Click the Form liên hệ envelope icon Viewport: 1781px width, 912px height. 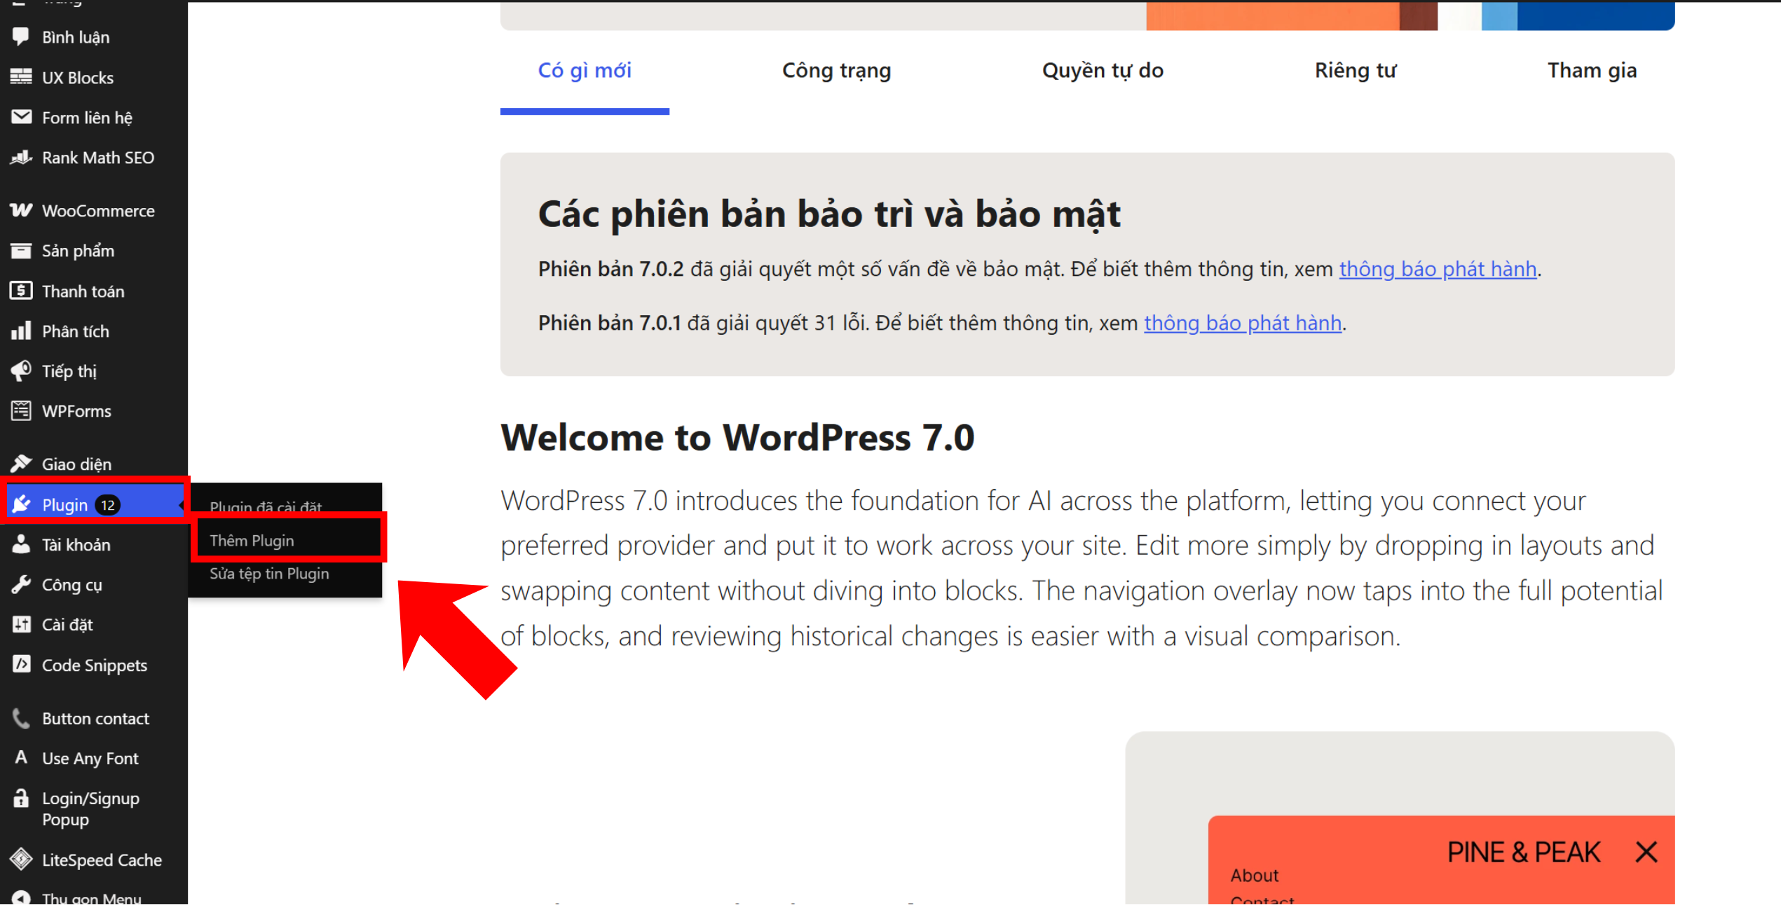[x=21, y=117]
